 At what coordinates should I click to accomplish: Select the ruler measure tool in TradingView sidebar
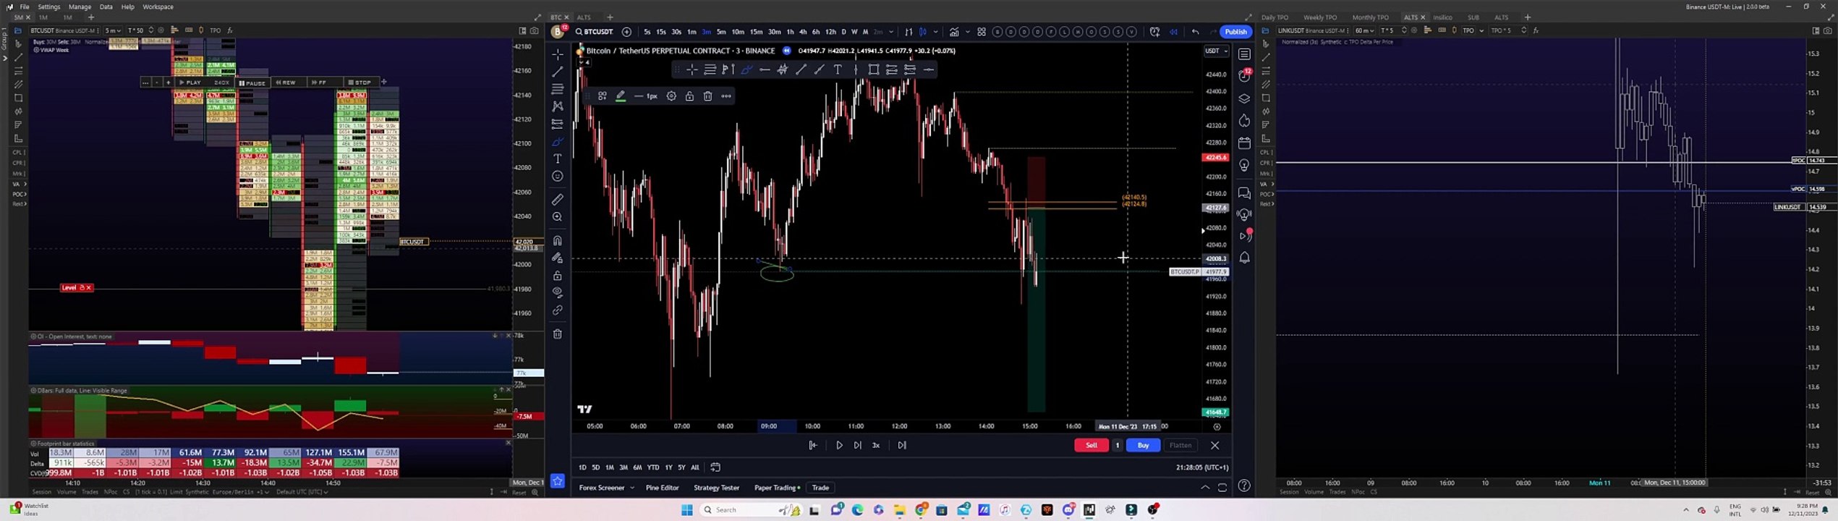tap(557, 199)
